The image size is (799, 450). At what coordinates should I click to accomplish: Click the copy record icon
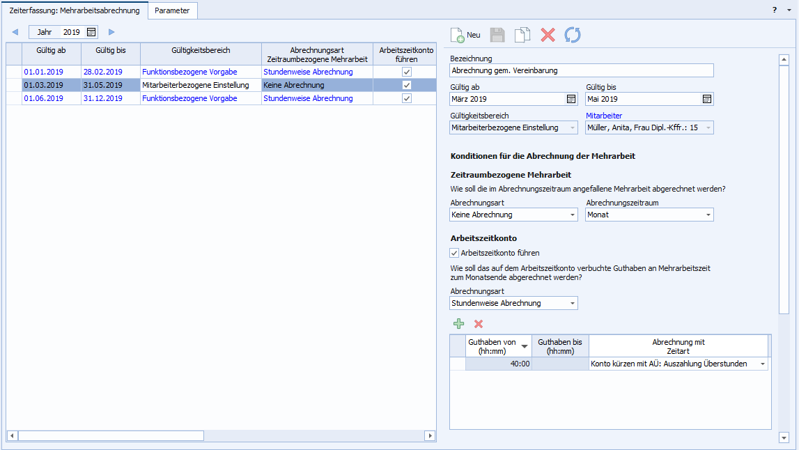tap(522, 35)
